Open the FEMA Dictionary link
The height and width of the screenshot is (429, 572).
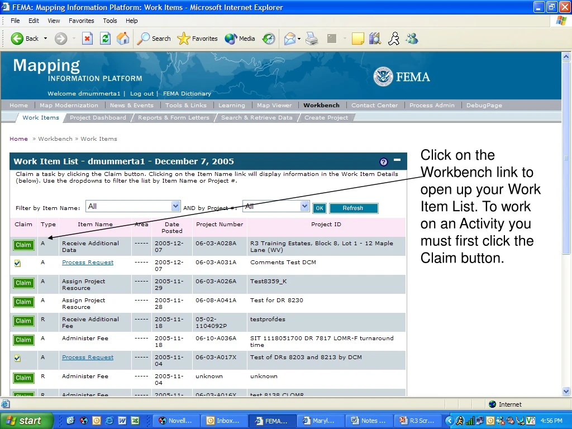click(187, 93)
